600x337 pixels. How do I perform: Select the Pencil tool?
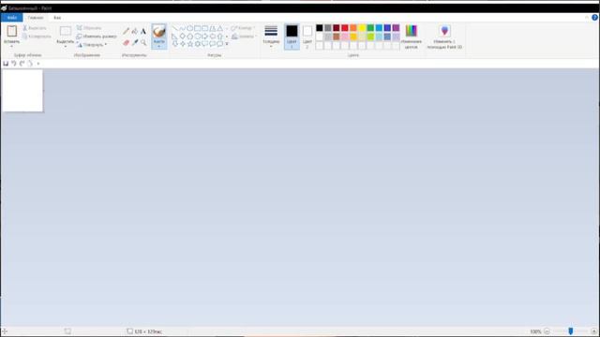pos(126,31)
